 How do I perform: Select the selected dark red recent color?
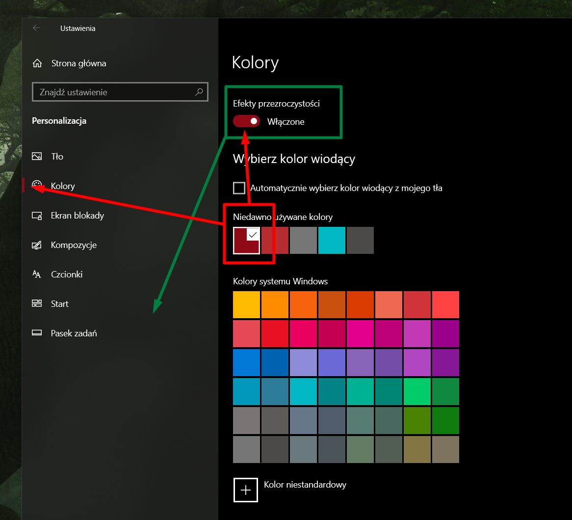coord(246,241)
